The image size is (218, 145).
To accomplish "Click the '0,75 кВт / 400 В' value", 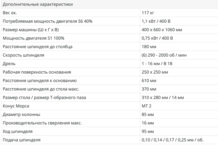I will click(x=157, y=38).
